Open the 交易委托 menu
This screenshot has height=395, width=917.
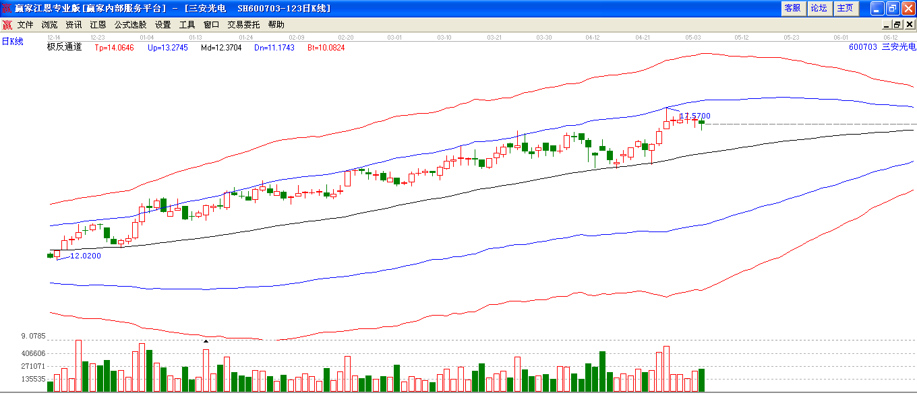coord(243,25)
